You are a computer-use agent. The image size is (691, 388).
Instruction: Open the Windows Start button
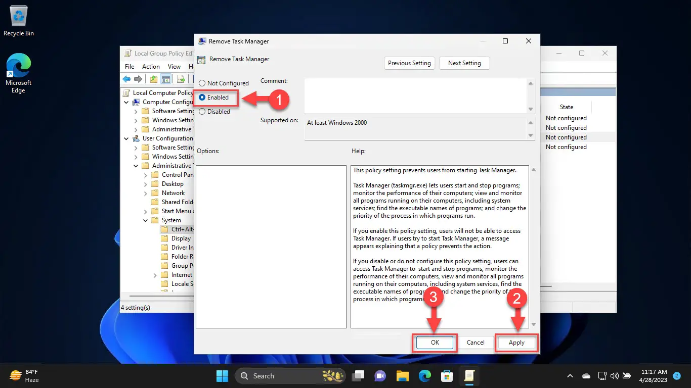click(222, 376)
